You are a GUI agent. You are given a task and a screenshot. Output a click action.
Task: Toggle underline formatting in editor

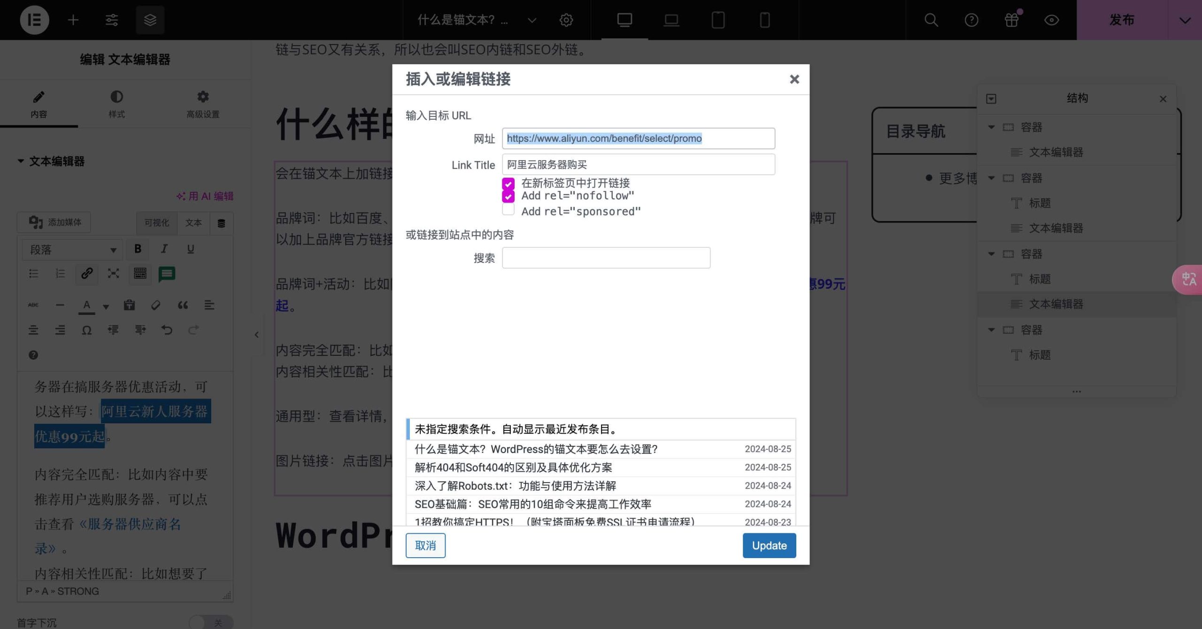pos(190,249)
